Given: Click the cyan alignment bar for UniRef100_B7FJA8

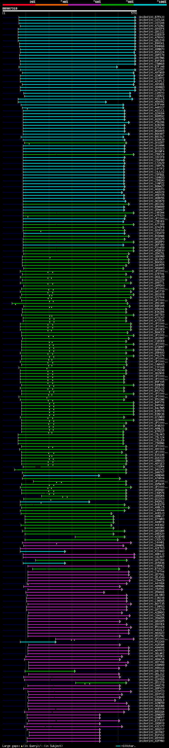Looking at the screenshot, I should coord(68,67).
